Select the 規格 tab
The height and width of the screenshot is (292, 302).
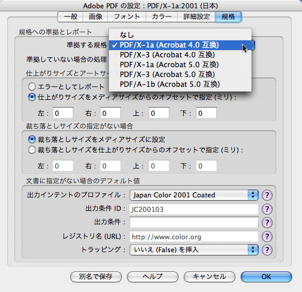228,17
